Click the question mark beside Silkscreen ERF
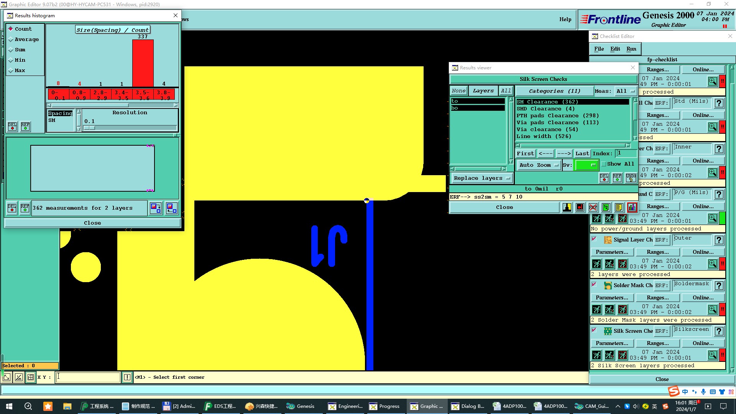The width and height of the screenshot is (736, 414). click(719, 331)
